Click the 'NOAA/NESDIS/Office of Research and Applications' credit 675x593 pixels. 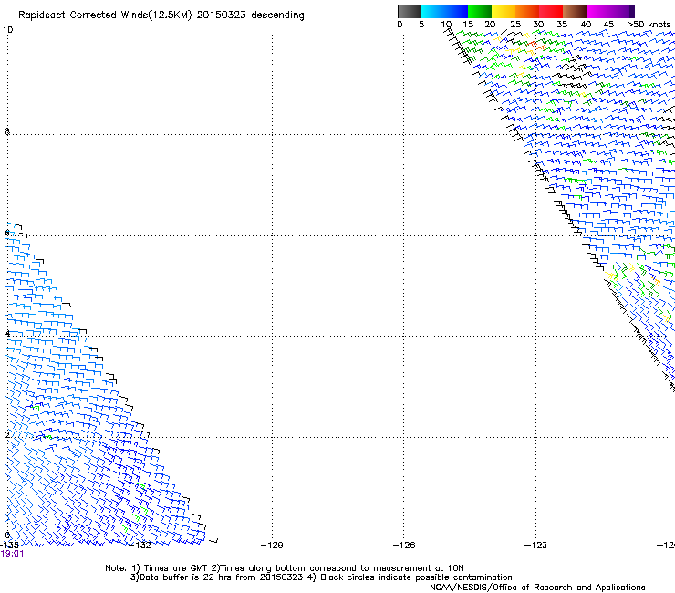point(537,588)
